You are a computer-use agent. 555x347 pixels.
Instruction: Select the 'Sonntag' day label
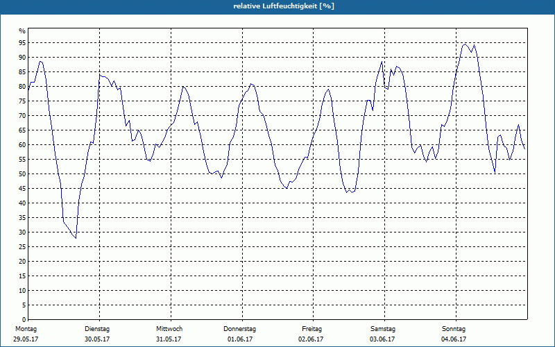click(454, 329)
